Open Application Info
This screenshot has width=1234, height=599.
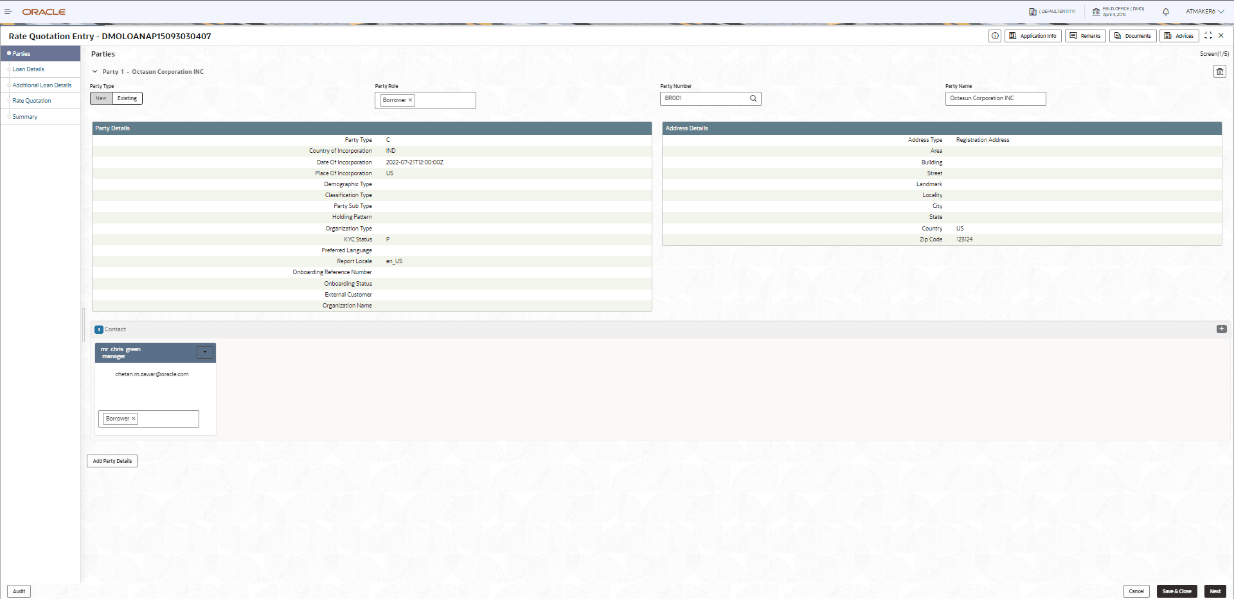point(1033,36)
